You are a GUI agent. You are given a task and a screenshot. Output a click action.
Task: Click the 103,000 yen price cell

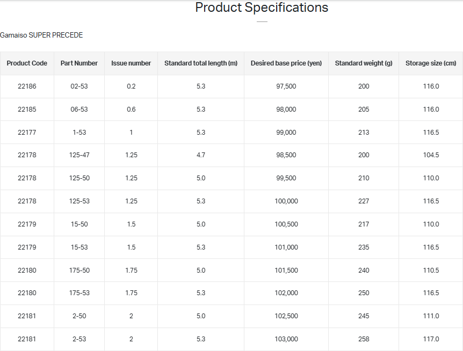286,339
